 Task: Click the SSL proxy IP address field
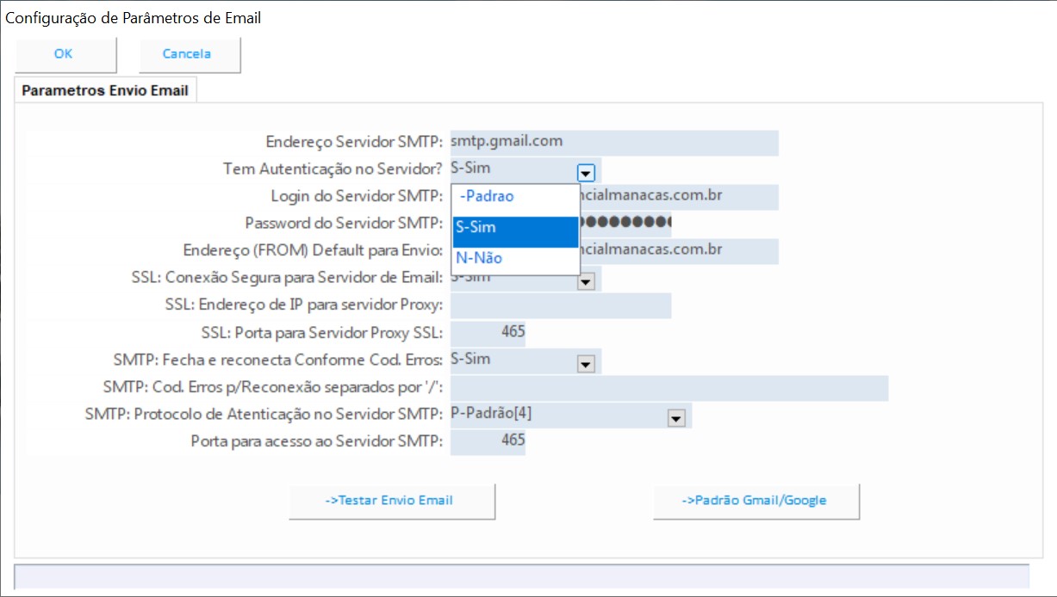[x=560, y=305]
